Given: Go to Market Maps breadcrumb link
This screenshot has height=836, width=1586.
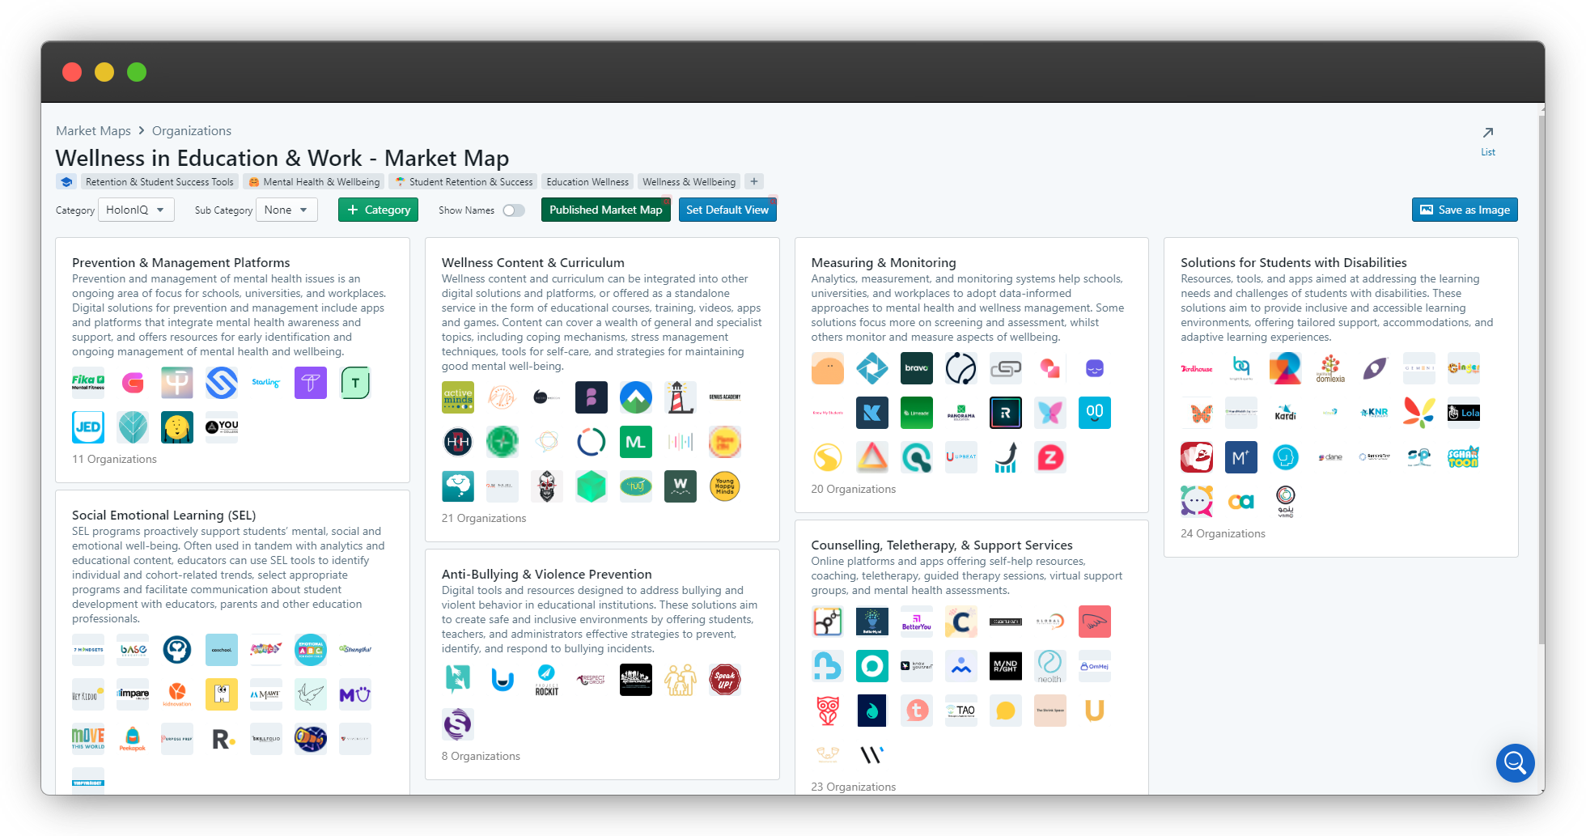Looking at the screenshot, I should click(93, 131).
